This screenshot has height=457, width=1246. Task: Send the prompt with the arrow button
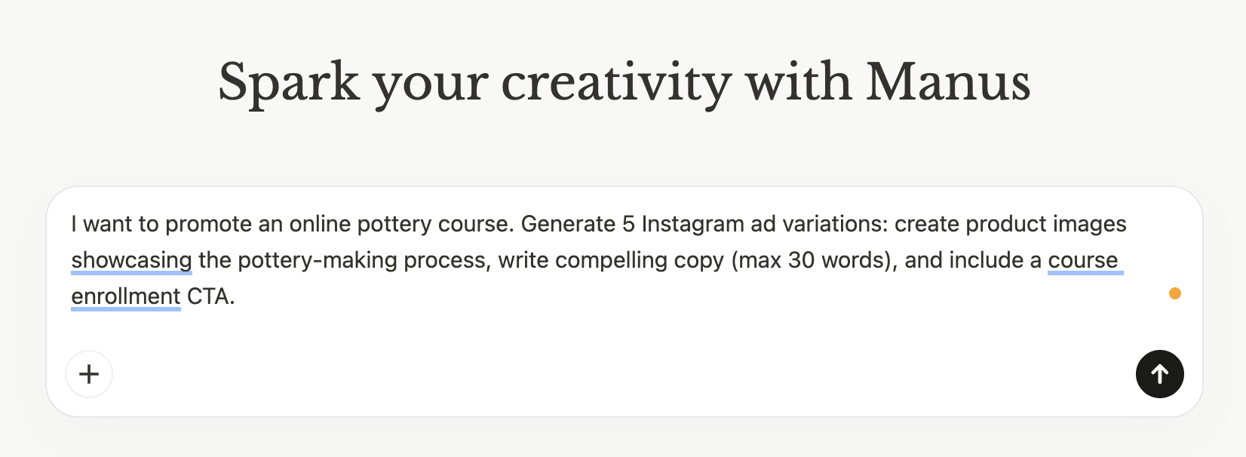point(1159,374)
